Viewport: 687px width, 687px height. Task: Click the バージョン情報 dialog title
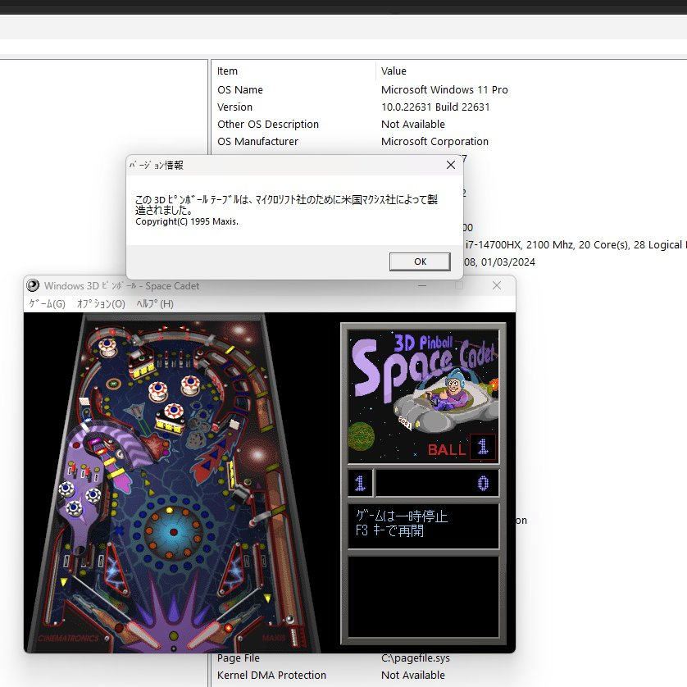157,165
